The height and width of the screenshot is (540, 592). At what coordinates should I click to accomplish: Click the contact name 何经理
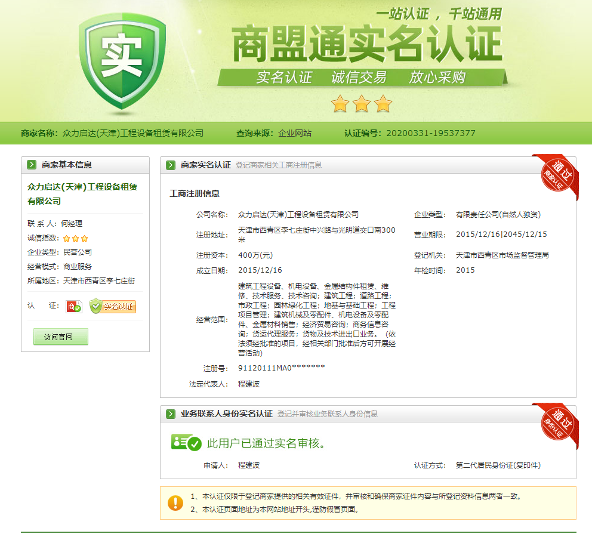pyautogui.click(x=72, y=224)
